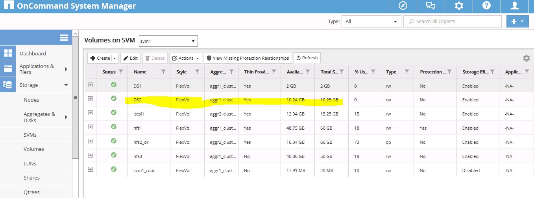Click the Delete button
534x198 pixels.
click(x=155, y=58)
